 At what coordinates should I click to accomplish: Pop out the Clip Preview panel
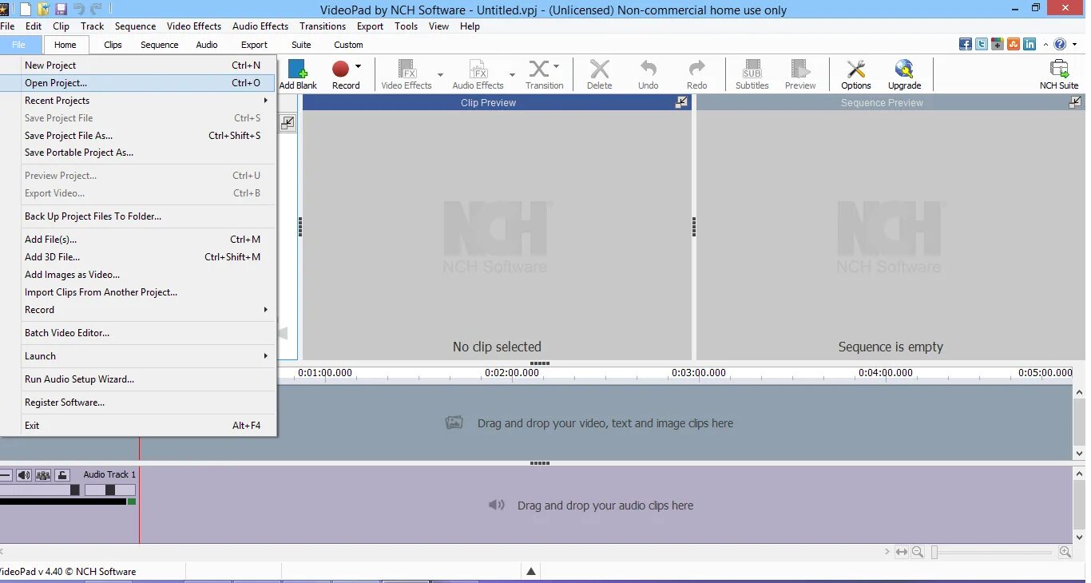pos(681,101)
